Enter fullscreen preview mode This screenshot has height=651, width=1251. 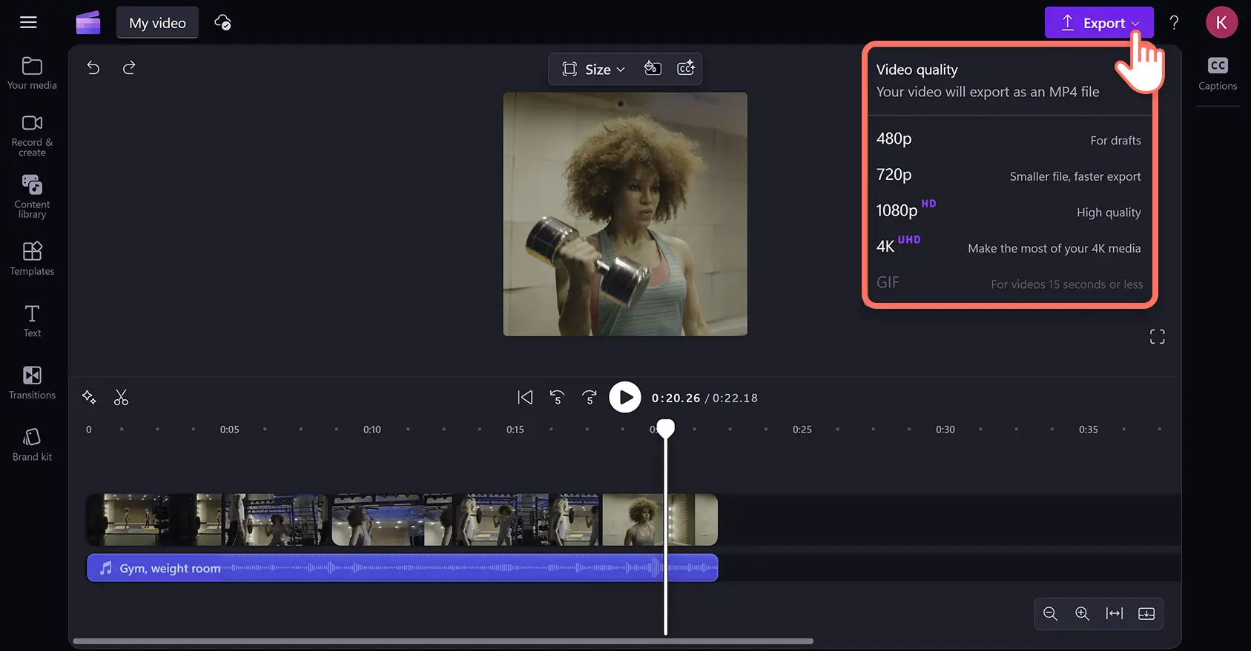[1157, 337]
